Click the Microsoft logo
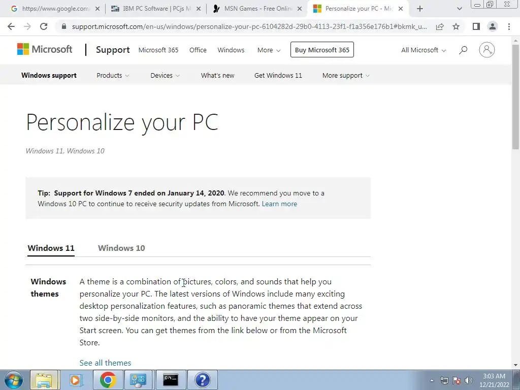Screen dimensions: 520x390 click(45, 49)
